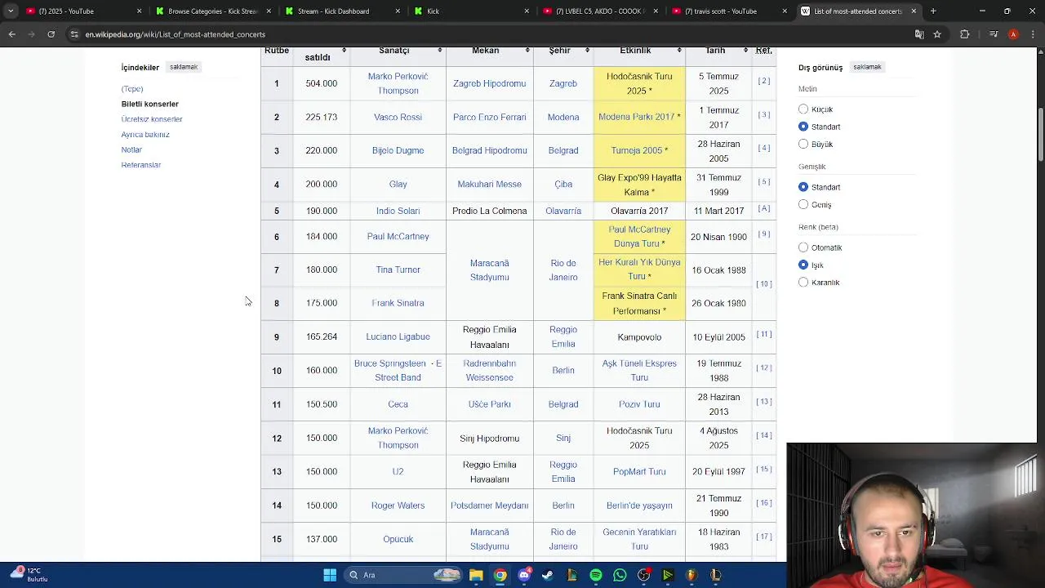Image resolution: width=1045 pixels, height=588 pixels.
Task: Select the Karanlık dark theme radio
Action: [803, 282]
